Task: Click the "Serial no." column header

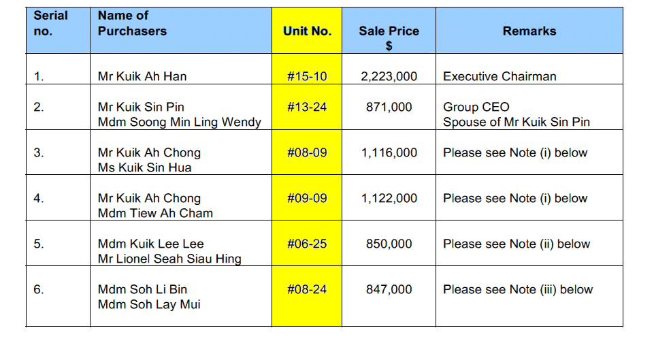Action: coord(51,23)
